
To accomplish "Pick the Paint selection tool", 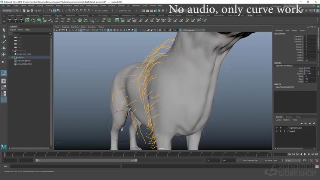I will point(3,42).
